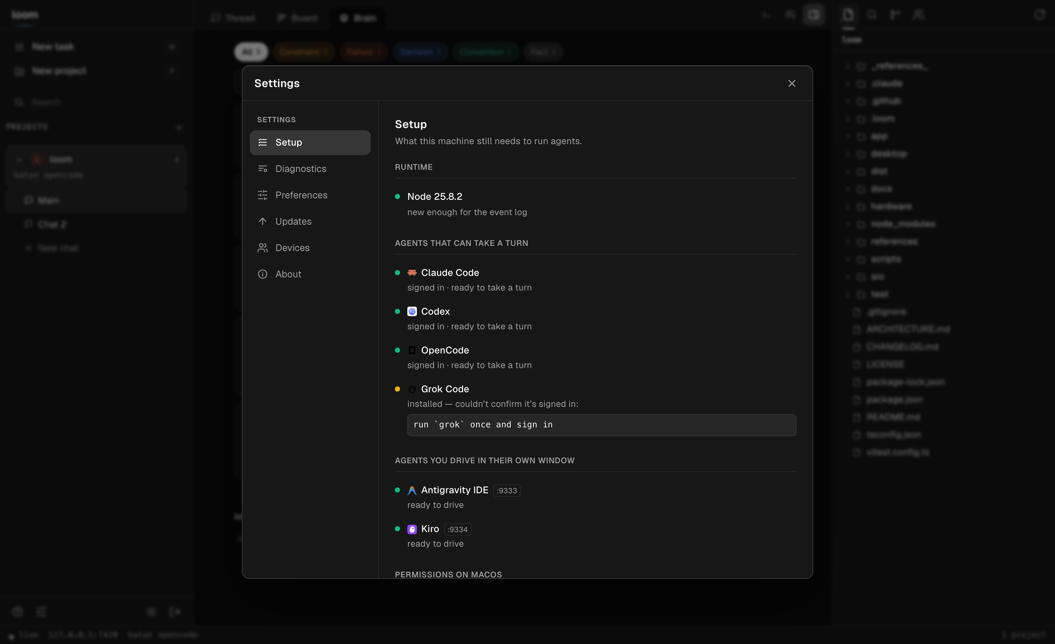Open the Diagnostics settings section
The image size is (1055, 644).
pos(310,169)
